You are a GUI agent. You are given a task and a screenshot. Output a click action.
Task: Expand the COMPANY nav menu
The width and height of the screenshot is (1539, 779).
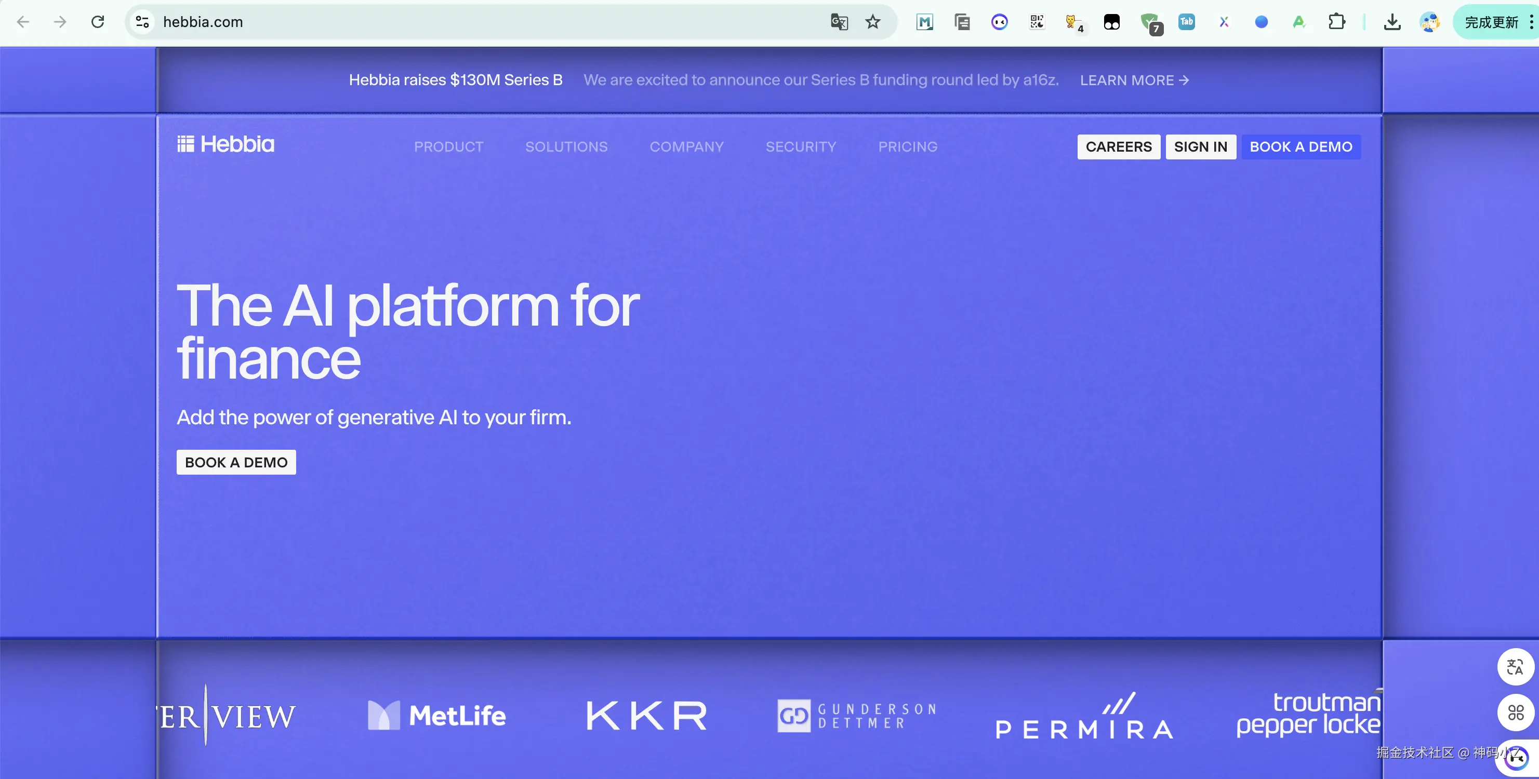coord(686,147)
